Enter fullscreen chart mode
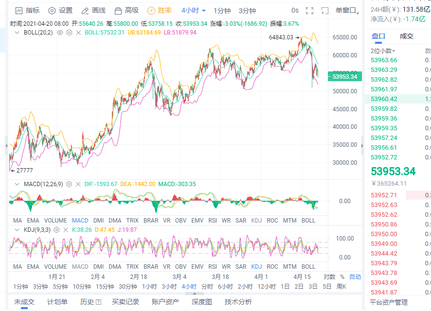The height and width of the screenshot is (311, 431). click(309, 10)
